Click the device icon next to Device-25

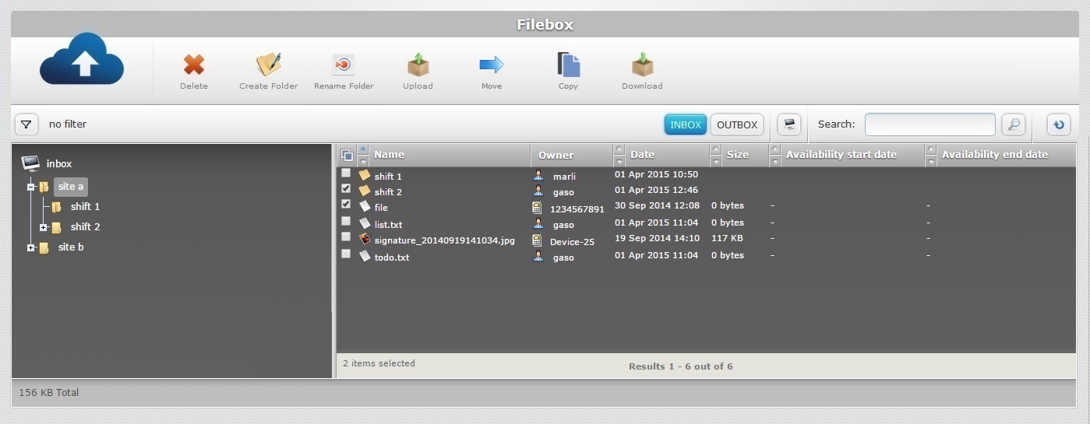(537, 240)
